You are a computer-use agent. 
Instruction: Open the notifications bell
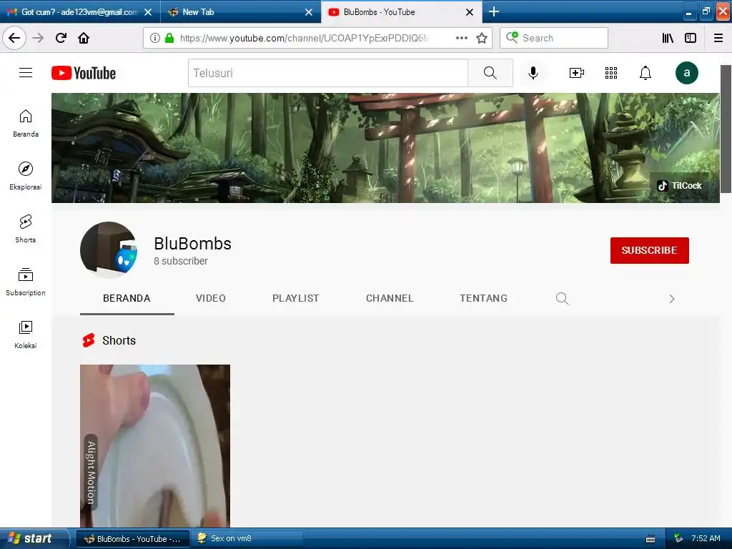click(646, 73)
